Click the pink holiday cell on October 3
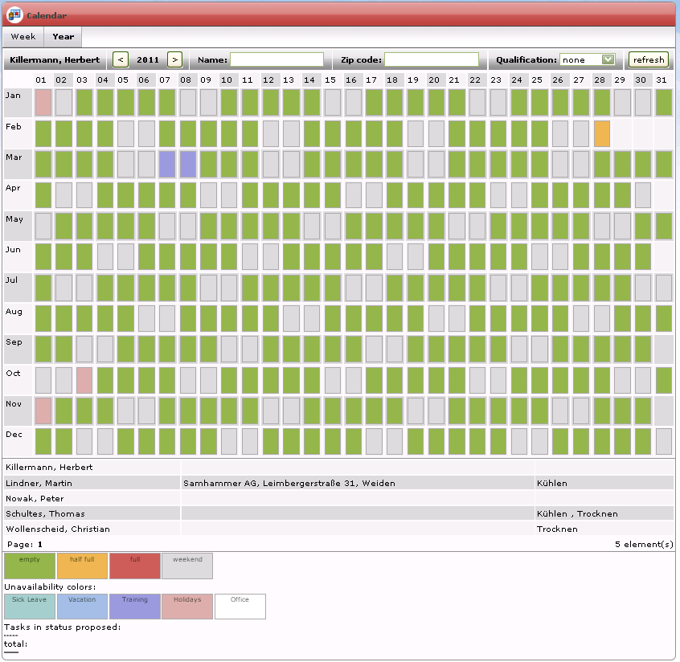The height and width of the screenshot is (662, 680). pyautogui.click(x=84, y=380)
